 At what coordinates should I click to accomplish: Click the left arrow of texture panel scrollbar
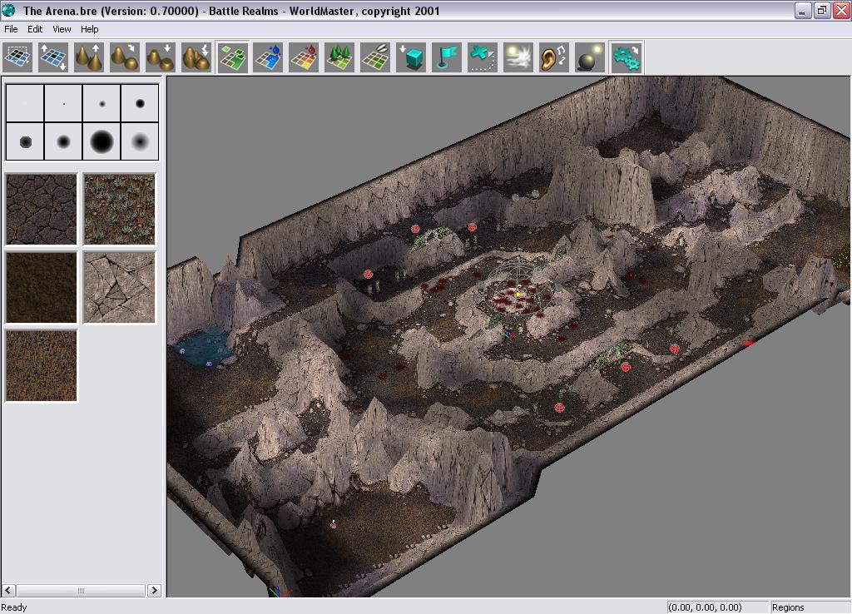(x=8, y=590)
